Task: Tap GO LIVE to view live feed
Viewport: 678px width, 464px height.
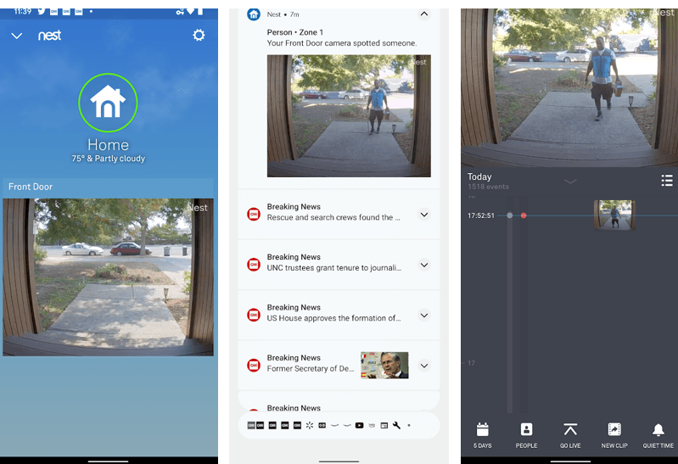Action: [x=570, y=434]
